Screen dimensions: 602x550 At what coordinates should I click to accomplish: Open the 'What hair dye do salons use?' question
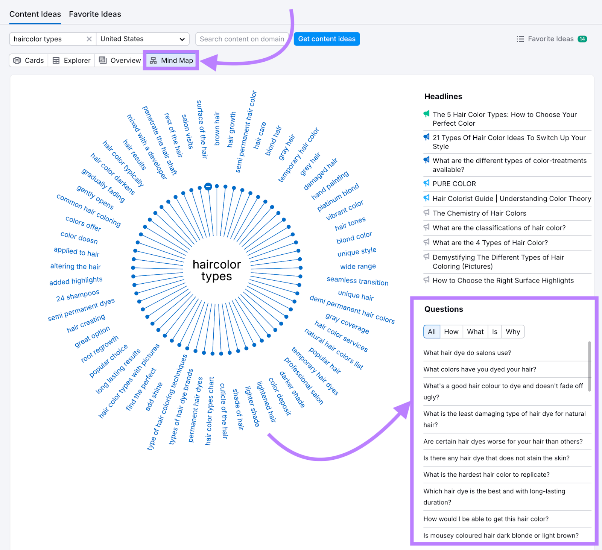tap(467, 353)
